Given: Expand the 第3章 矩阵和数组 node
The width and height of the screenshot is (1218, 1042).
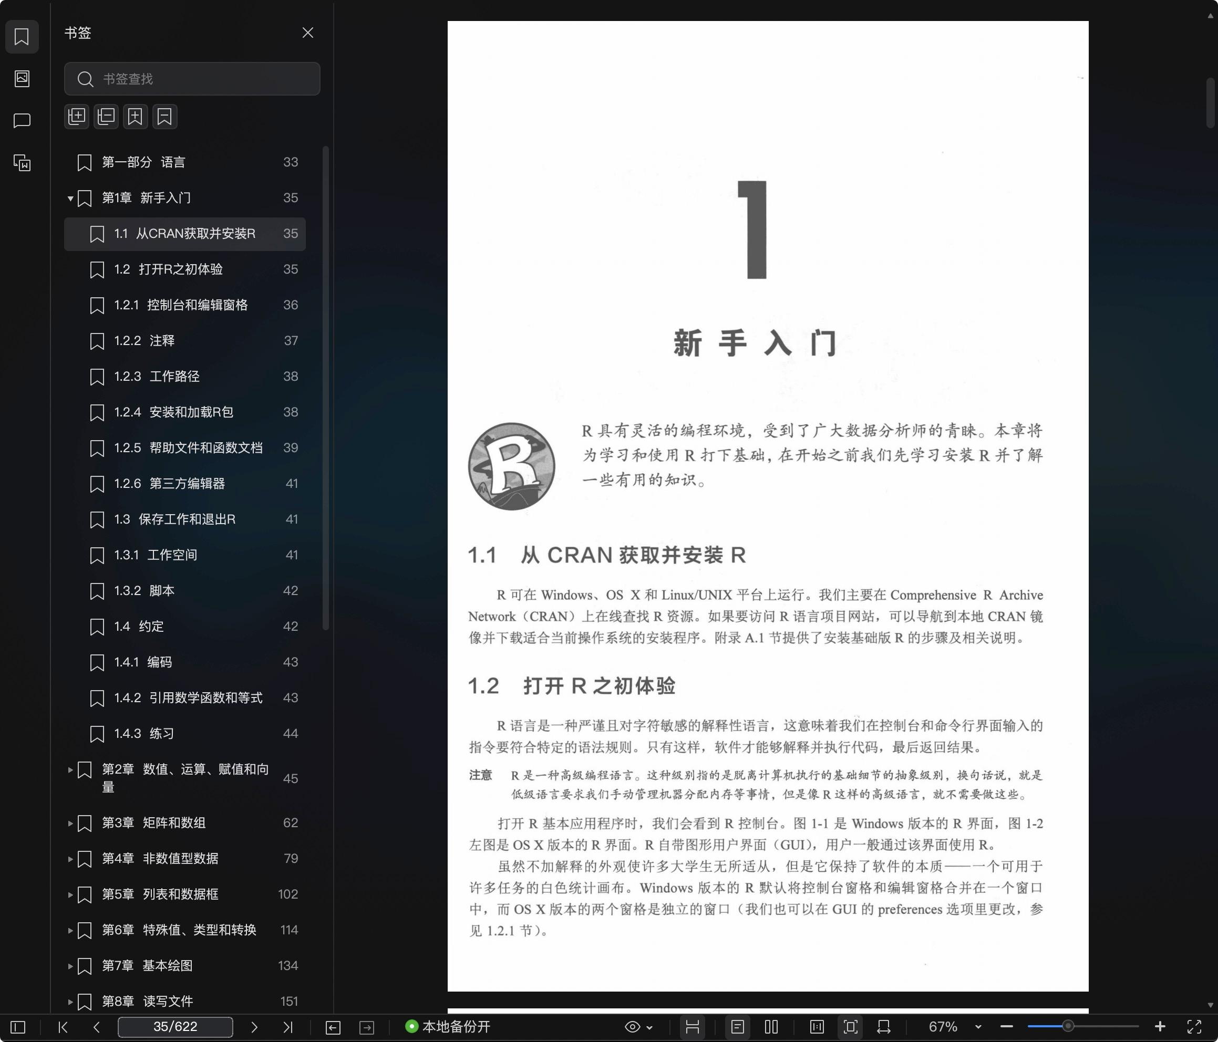Looking at the screenshot, I should pyautogui.click(x=70, y=824).
